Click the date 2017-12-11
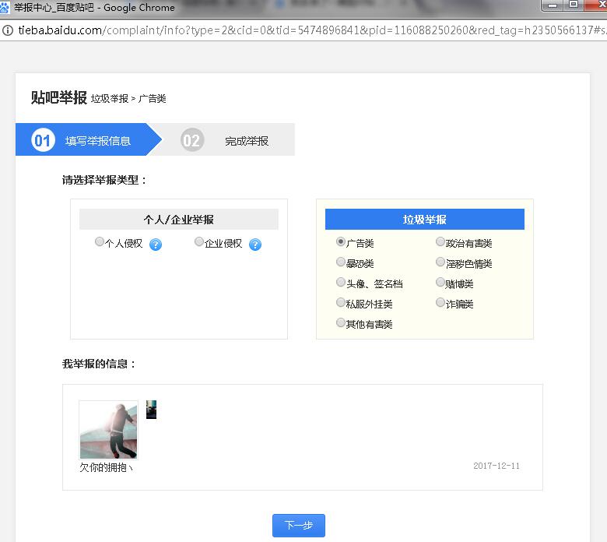This screenshot has width=607, height=542. coord(496,466)
